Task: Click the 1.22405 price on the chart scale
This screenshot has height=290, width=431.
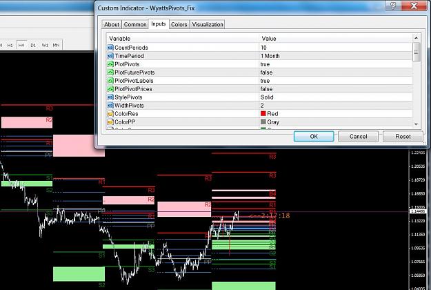Action: tap(418, 153)
